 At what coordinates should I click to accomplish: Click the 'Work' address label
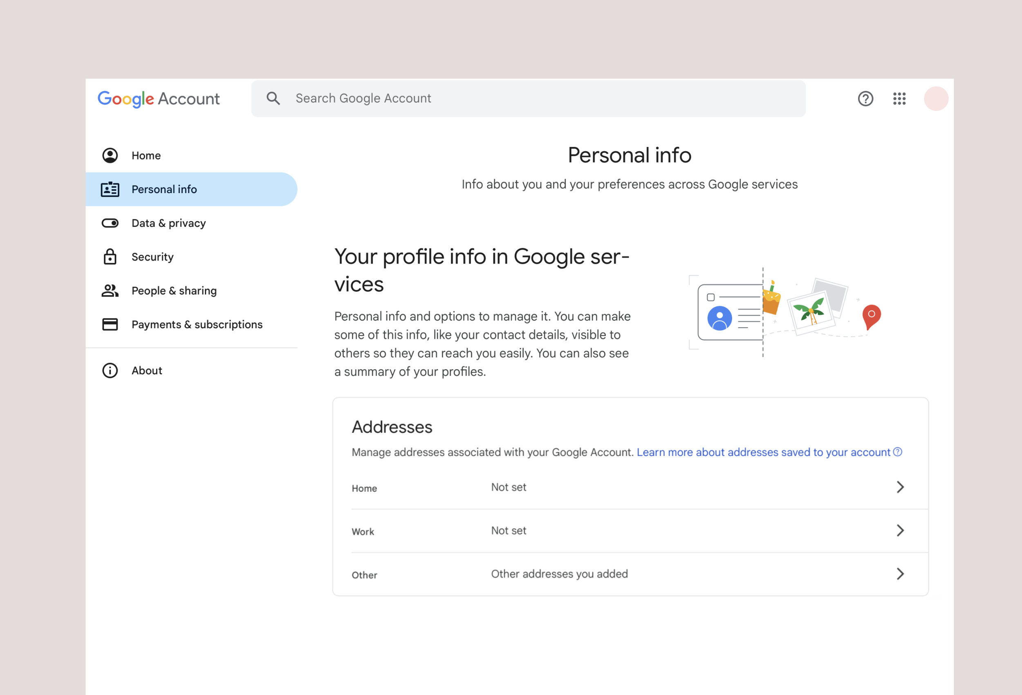[363, 531]
